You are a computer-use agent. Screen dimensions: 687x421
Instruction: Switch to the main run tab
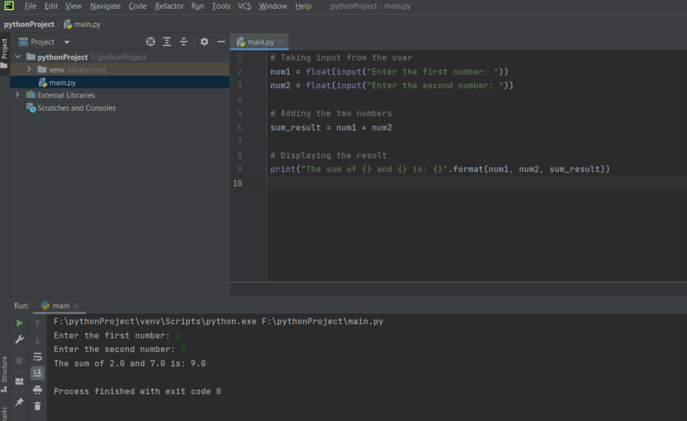[60, 306]
